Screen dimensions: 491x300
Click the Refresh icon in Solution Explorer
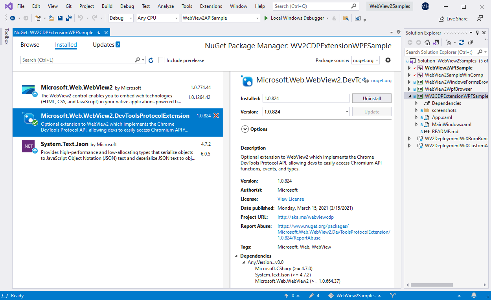[x=462, y=43]
